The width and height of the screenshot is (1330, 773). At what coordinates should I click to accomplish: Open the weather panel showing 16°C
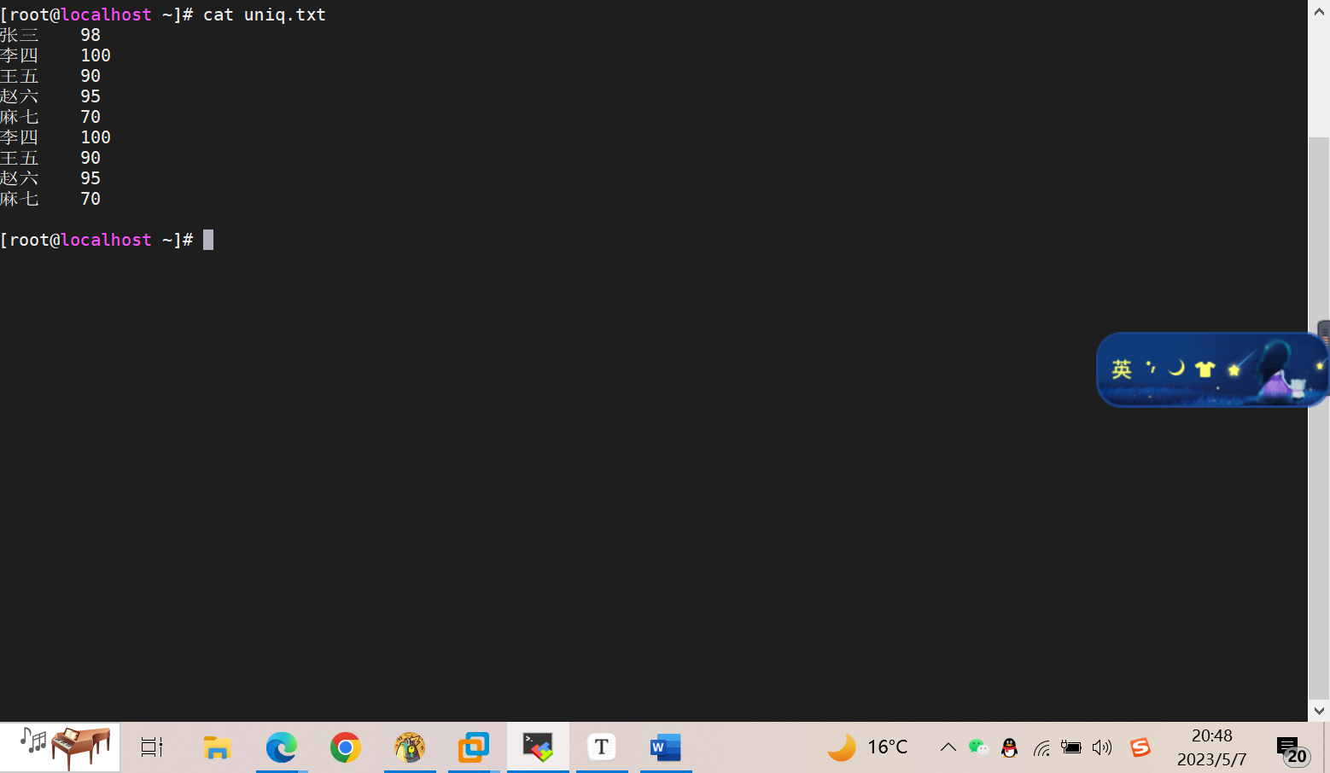tap(866, 747)
